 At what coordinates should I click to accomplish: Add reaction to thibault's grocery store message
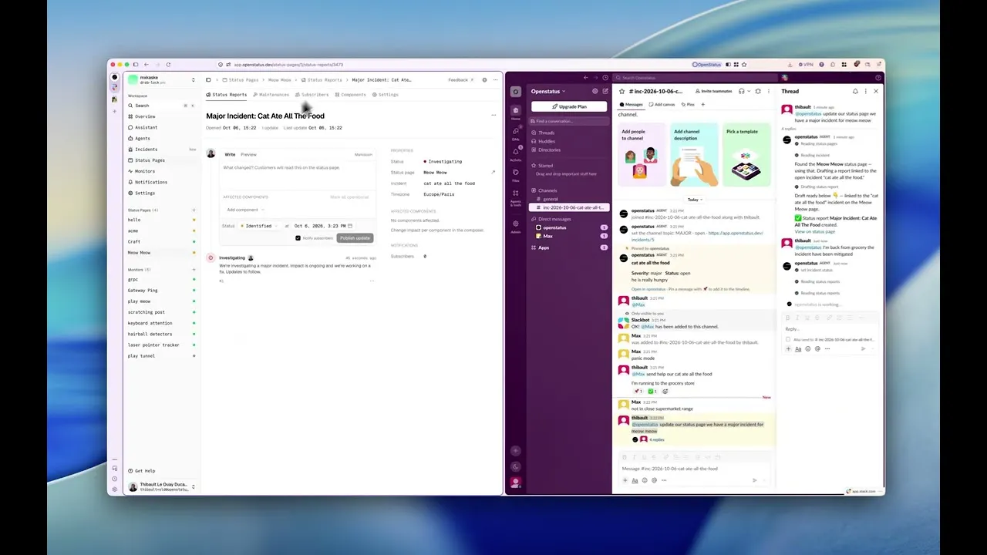(x=665, y=392)
